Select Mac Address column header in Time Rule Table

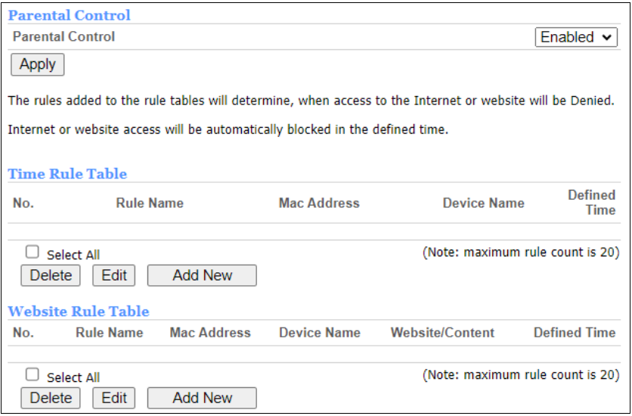point(319,203)
